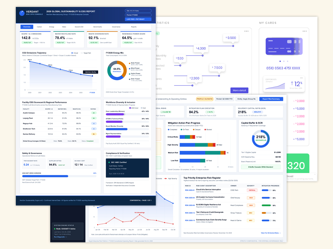Screen dimensions: 333x249
Task: Click the green Node US-EAST-1 Active status dot
Action: (x=55, y=229)
